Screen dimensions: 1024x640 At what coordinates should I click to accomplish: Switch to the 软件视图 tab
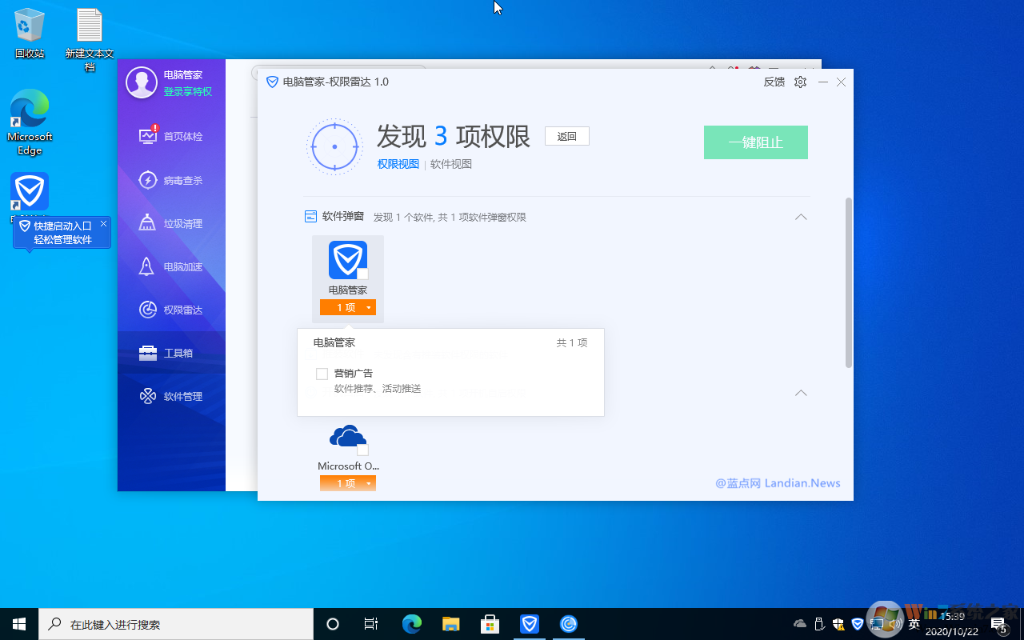pyautogui.click(x=452, y=164)
